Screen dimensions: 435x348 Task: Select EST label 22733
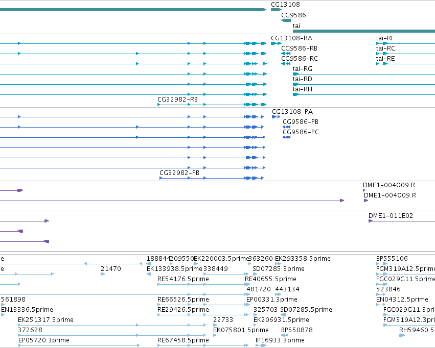coord(223,320)
